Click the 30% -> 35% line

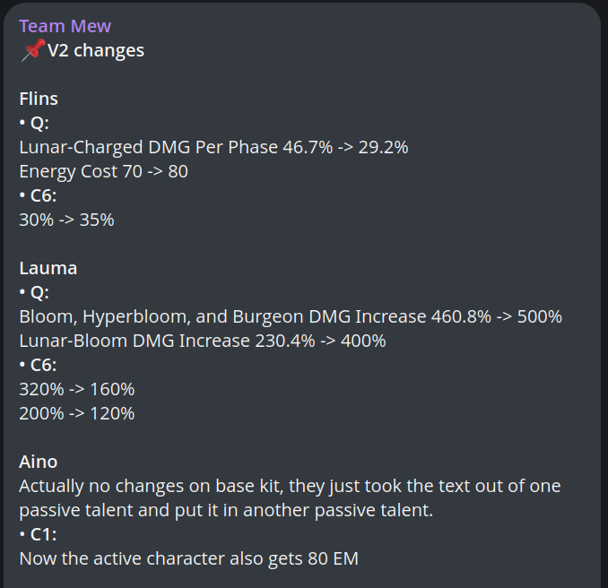(66, 220)
